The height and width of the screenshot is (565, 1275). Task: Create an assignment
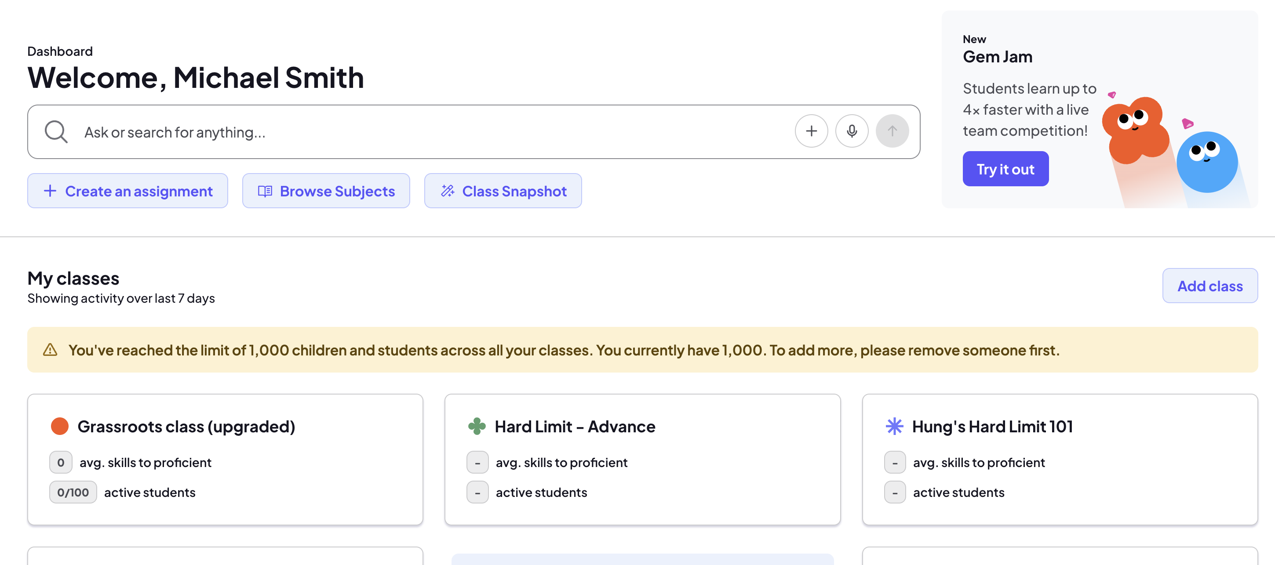127,191
